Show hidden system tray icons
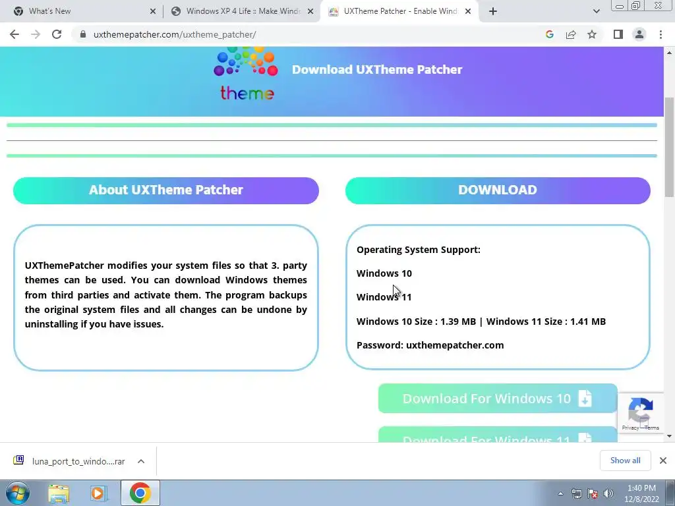Screen dimensions: 675x506 tap(560, 493)
